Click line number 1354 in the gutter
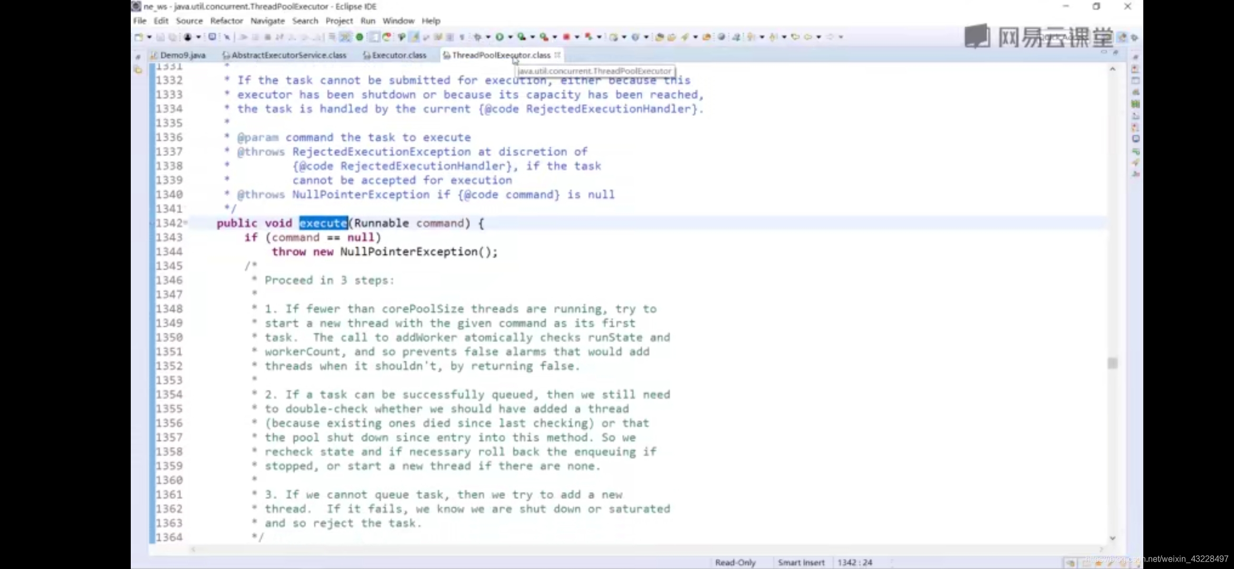 click(x=169, y=395)
